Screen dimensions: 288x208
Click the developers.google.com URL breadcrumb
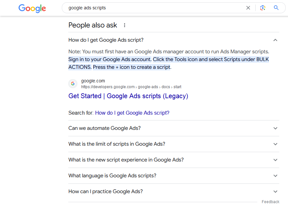click(131, 87)
